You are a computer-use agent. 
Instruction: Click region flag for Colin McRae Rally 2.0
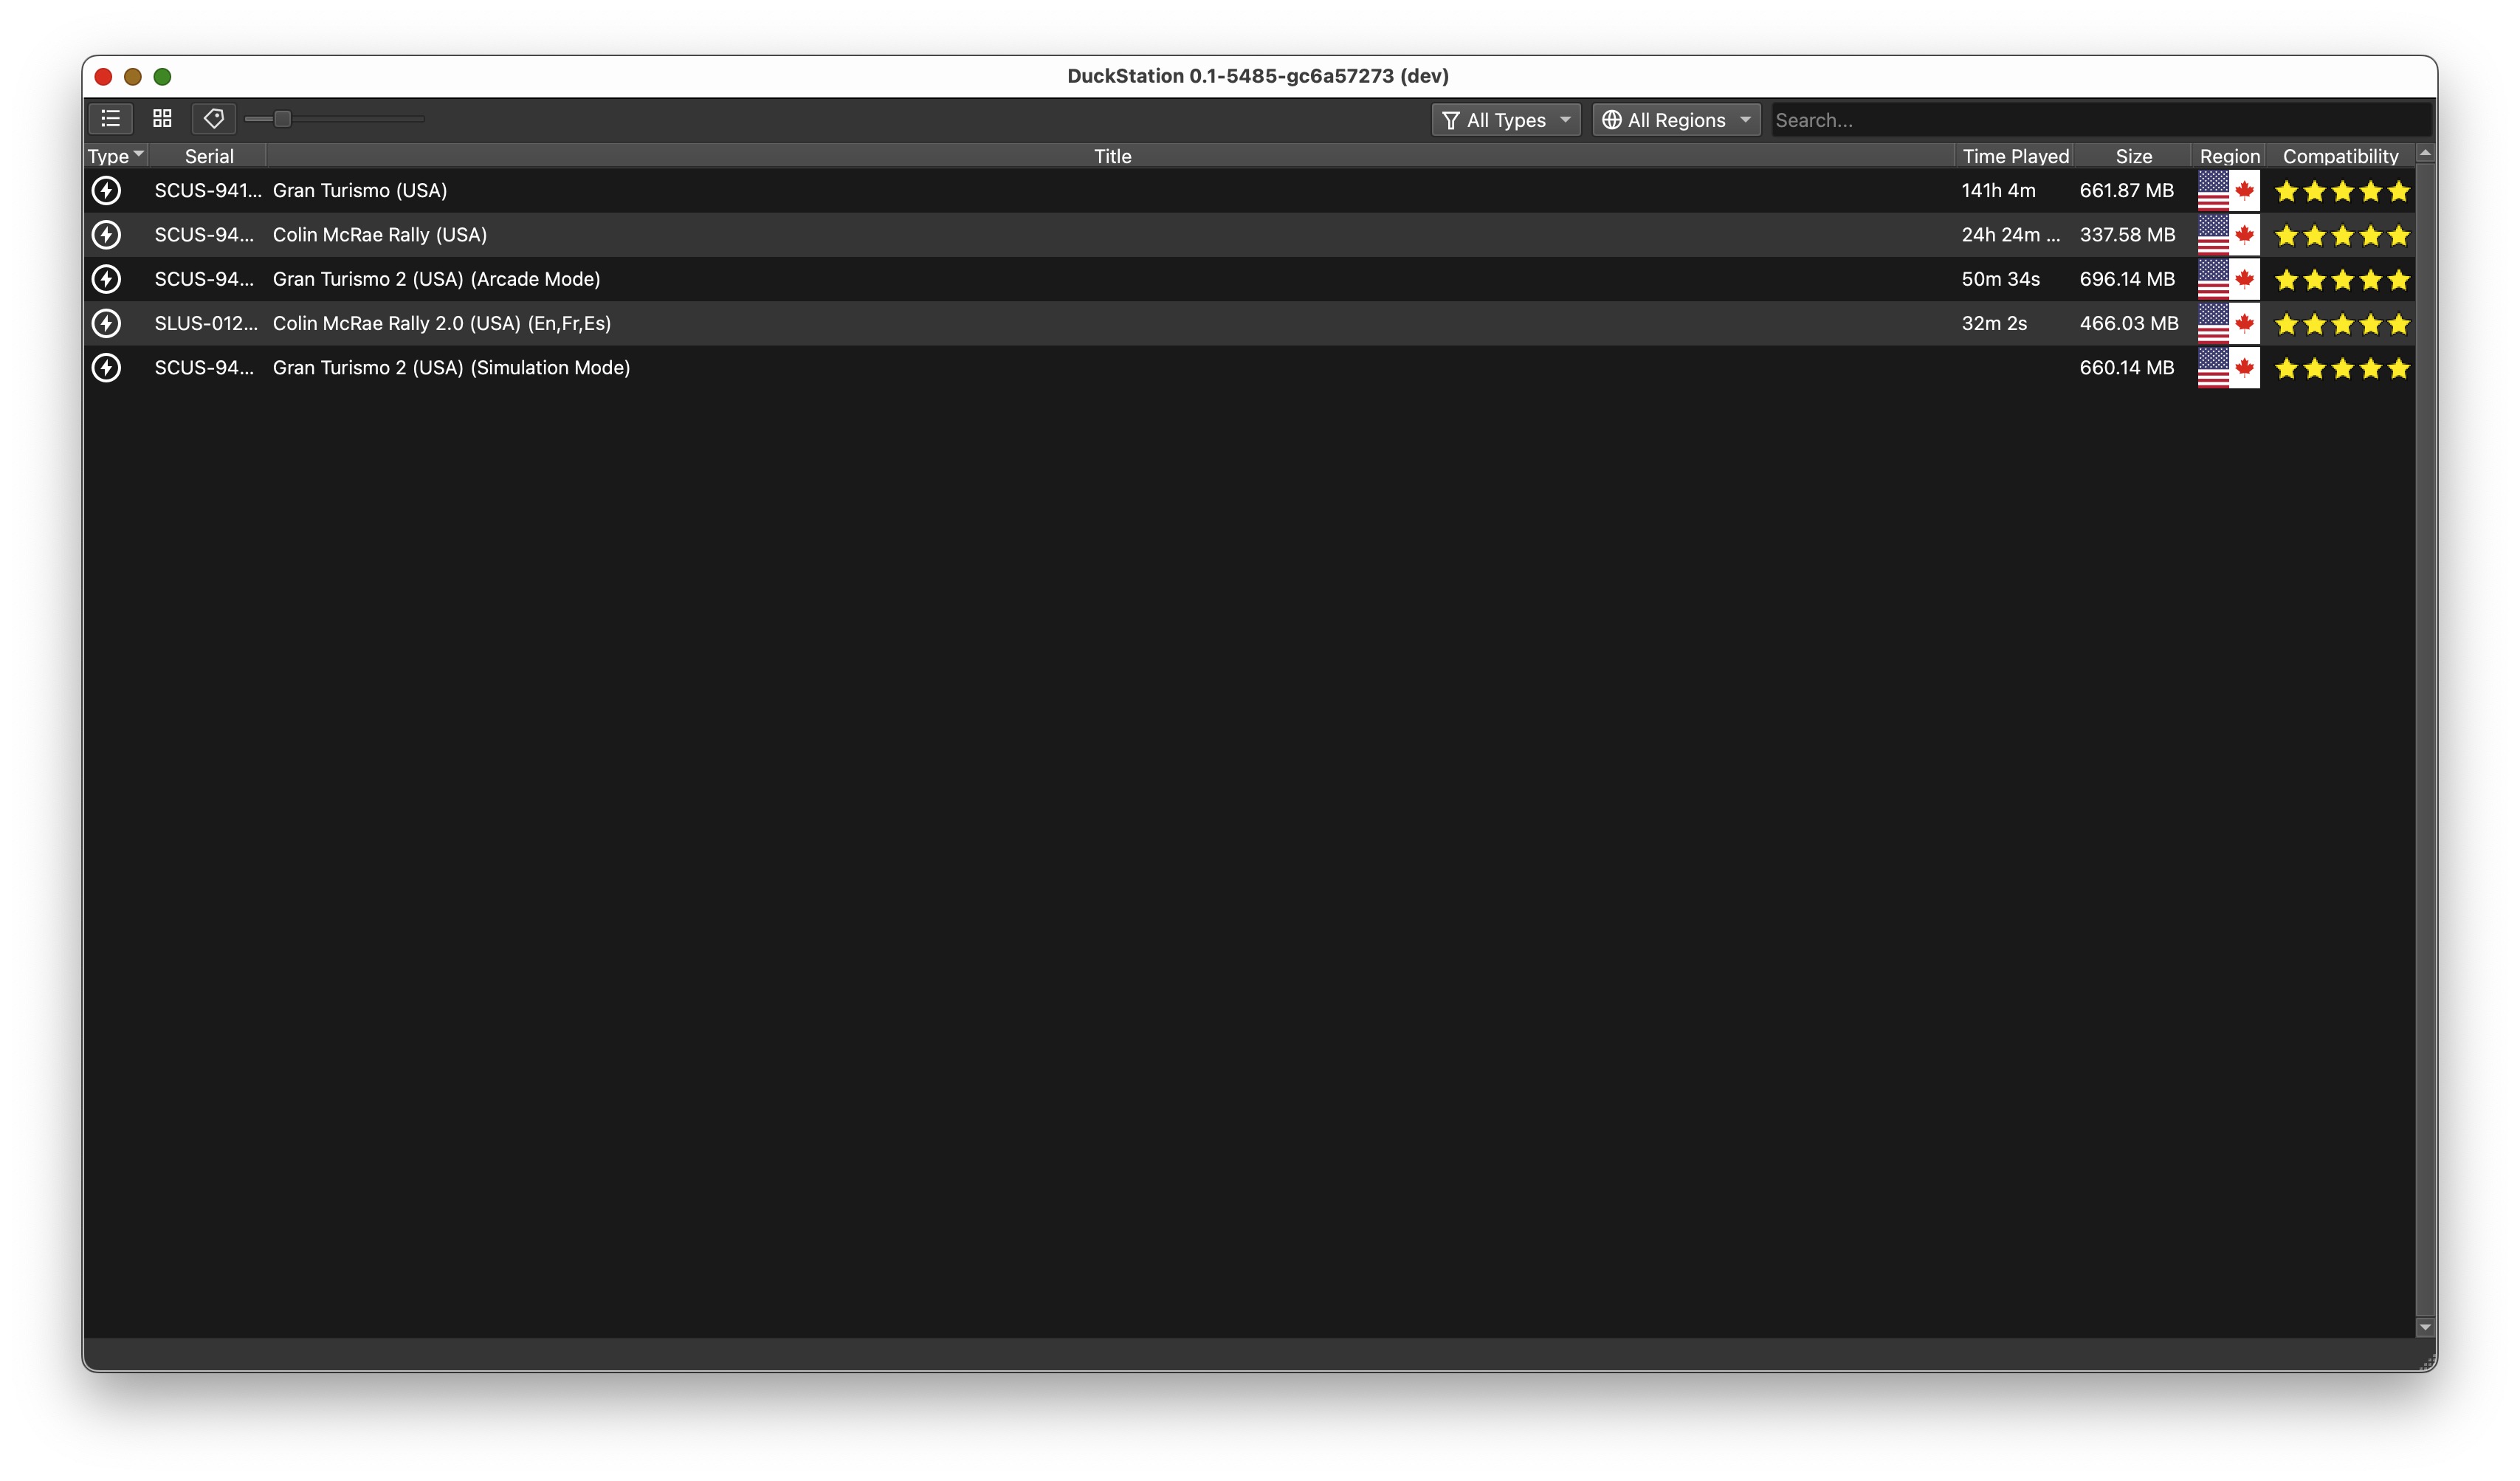click(2228, 323)
